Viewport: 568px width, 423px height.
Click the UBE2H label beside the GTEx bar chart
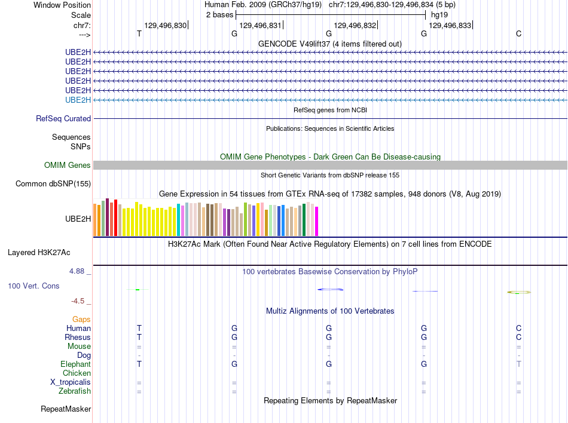pyautogui.click(x=78, y=219)
